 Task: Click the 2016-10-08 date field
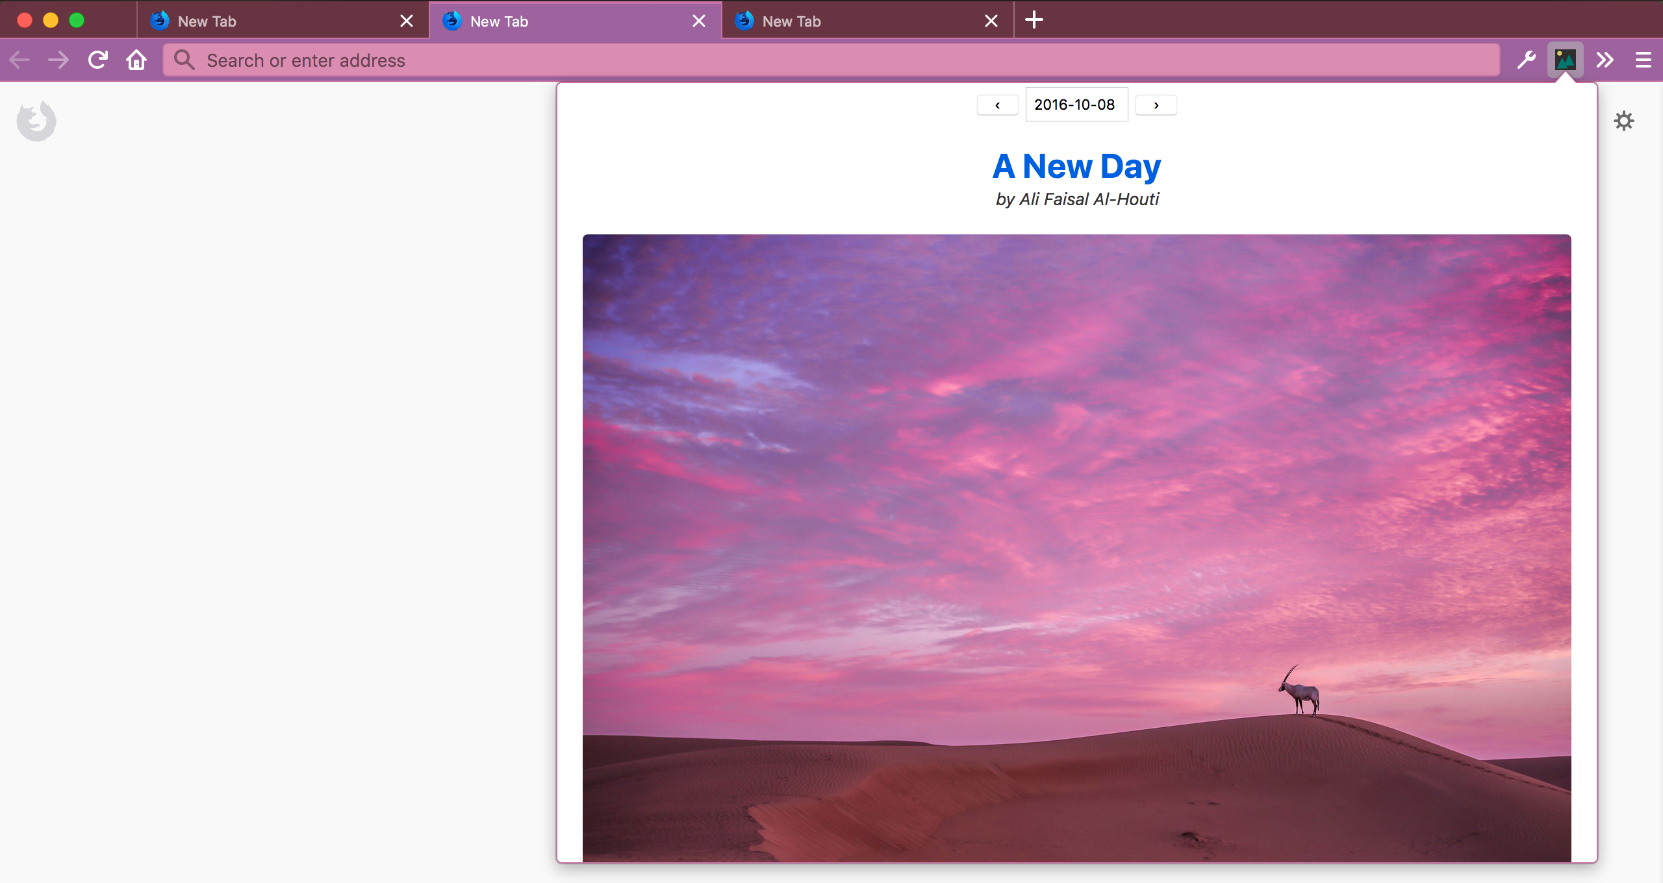click(1076, 105)
